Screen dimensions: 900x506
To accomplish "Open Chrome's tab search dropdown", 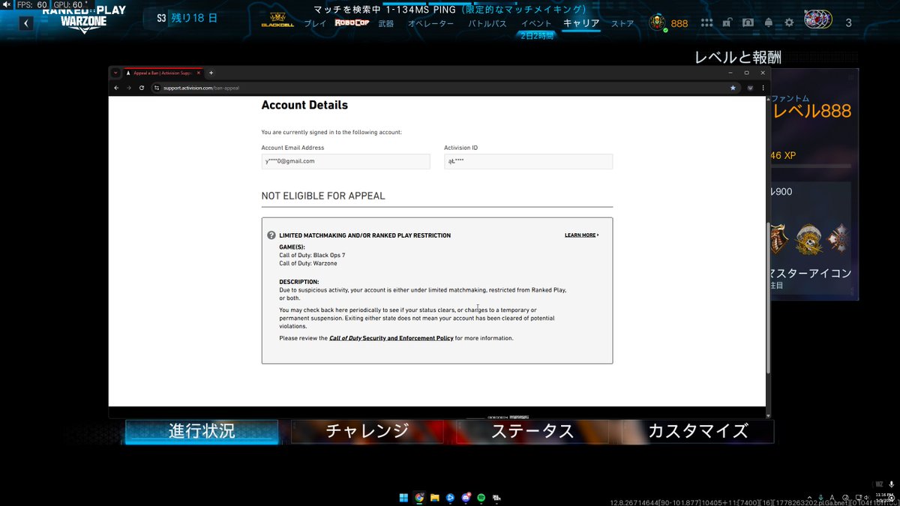I will point(115,73).
